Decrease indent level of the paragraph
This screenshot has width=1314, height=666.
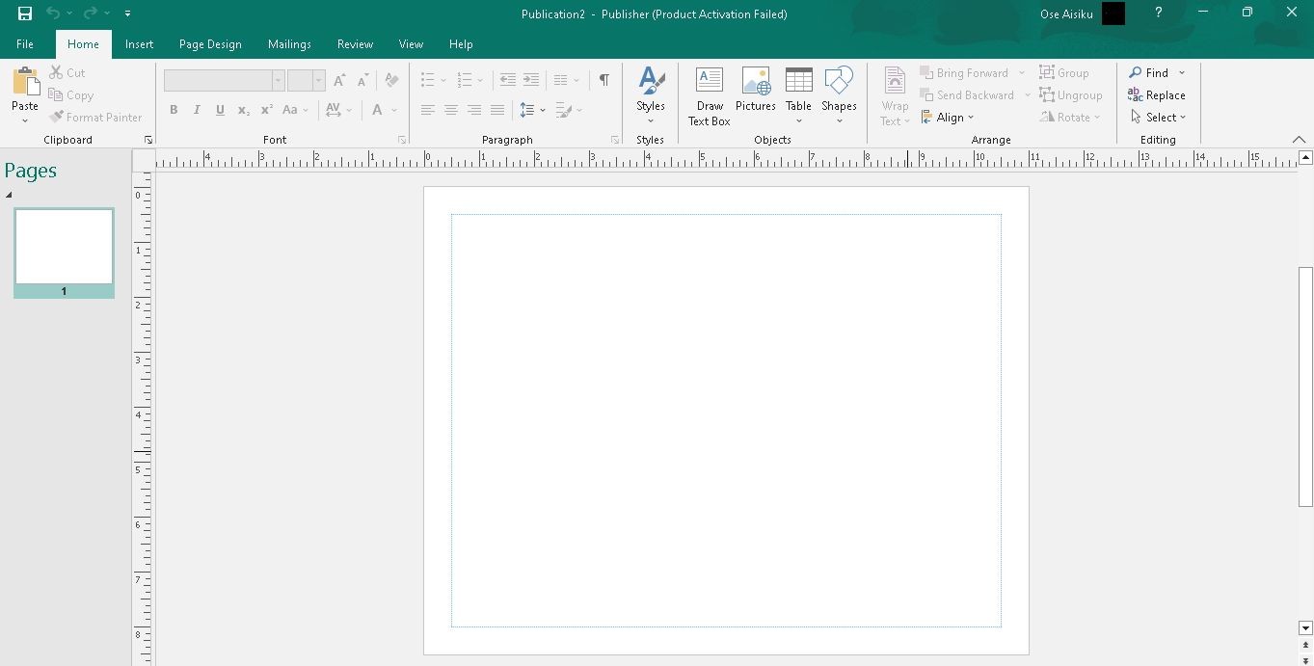507,81
